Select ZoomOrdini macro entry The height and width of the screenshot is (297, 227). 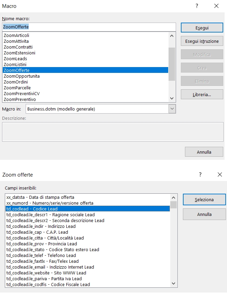coord(16,82)
